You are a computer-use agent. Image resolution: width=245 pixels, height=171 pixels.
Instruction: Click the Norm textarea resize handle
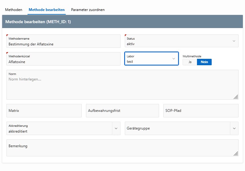coord(236,97)
